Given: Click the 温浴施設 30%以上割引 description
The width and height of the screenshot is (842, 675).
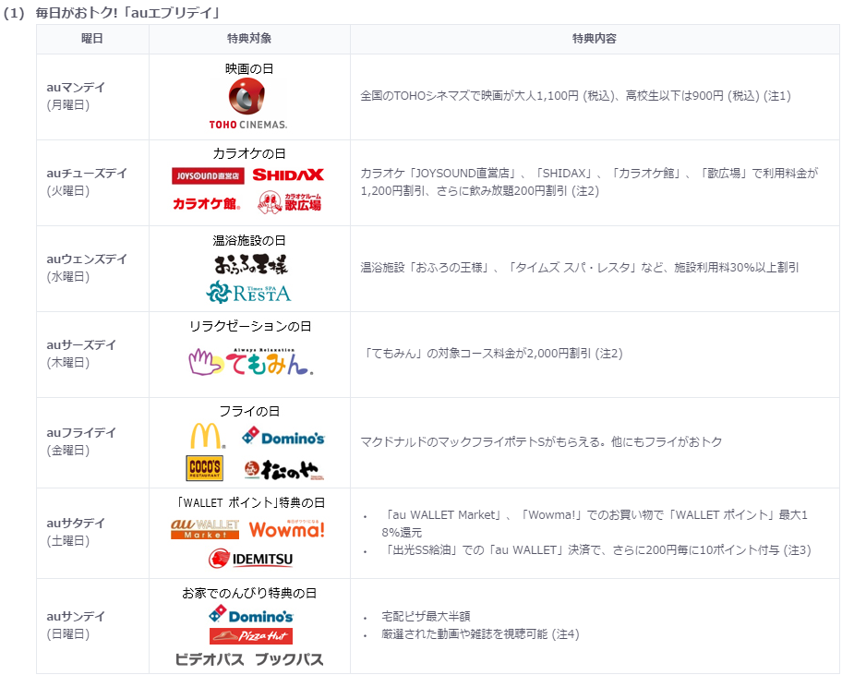Looking at the screenshot, I should 580,268.
